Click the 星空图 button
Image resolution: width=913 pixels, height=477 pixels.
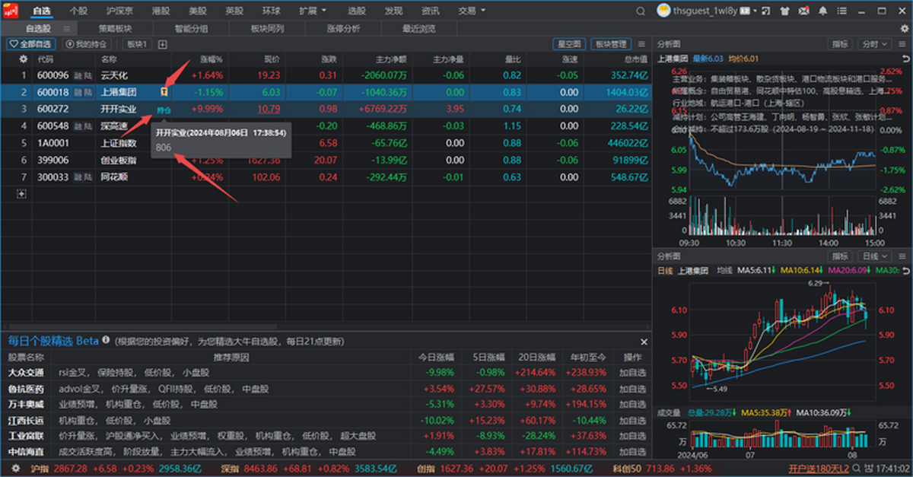(569, 44)
